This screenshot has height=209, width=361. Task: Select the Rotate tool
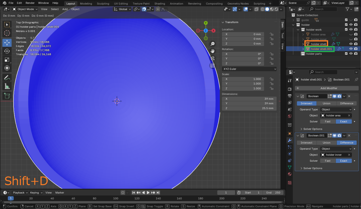7,51
